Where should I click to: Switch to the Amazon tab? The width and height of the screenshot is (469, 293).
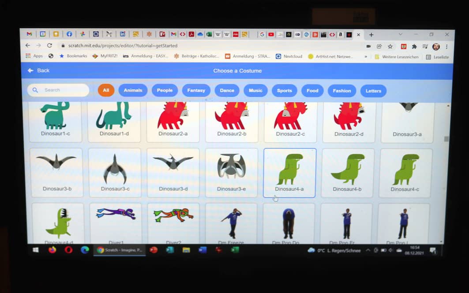pyautogui.click(x=340, y=35)
